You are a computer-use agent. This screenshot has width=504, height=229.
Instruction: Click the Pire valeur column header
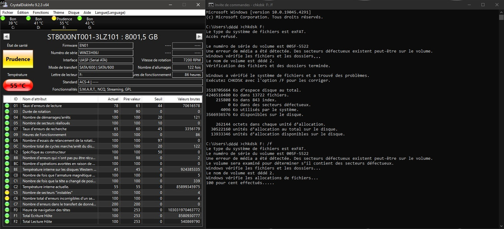(131, 99)
